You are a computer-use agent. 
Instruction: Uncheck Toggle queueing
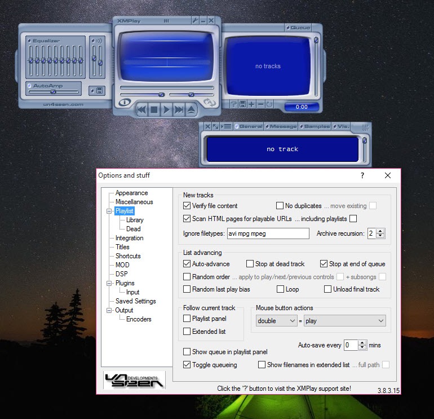point(187,365)
